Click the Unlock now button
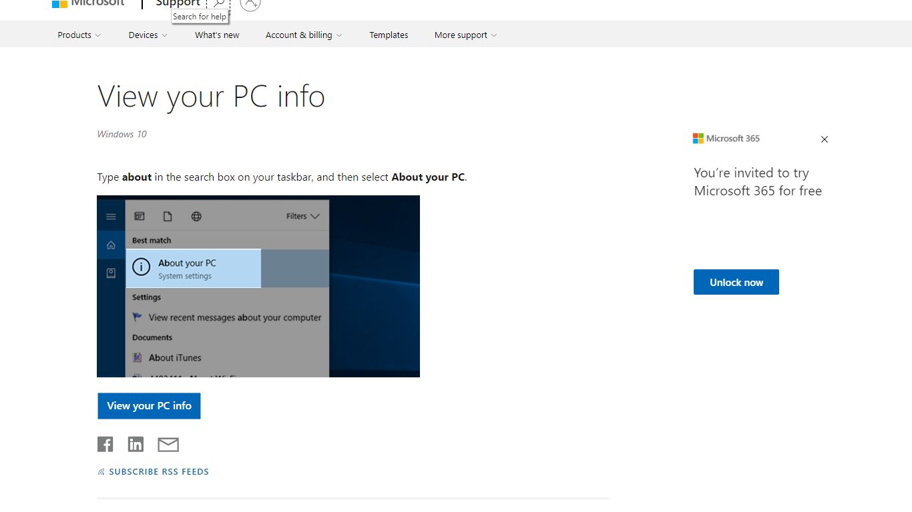This screenshot has height=512, width=912. tap(736, 282)
